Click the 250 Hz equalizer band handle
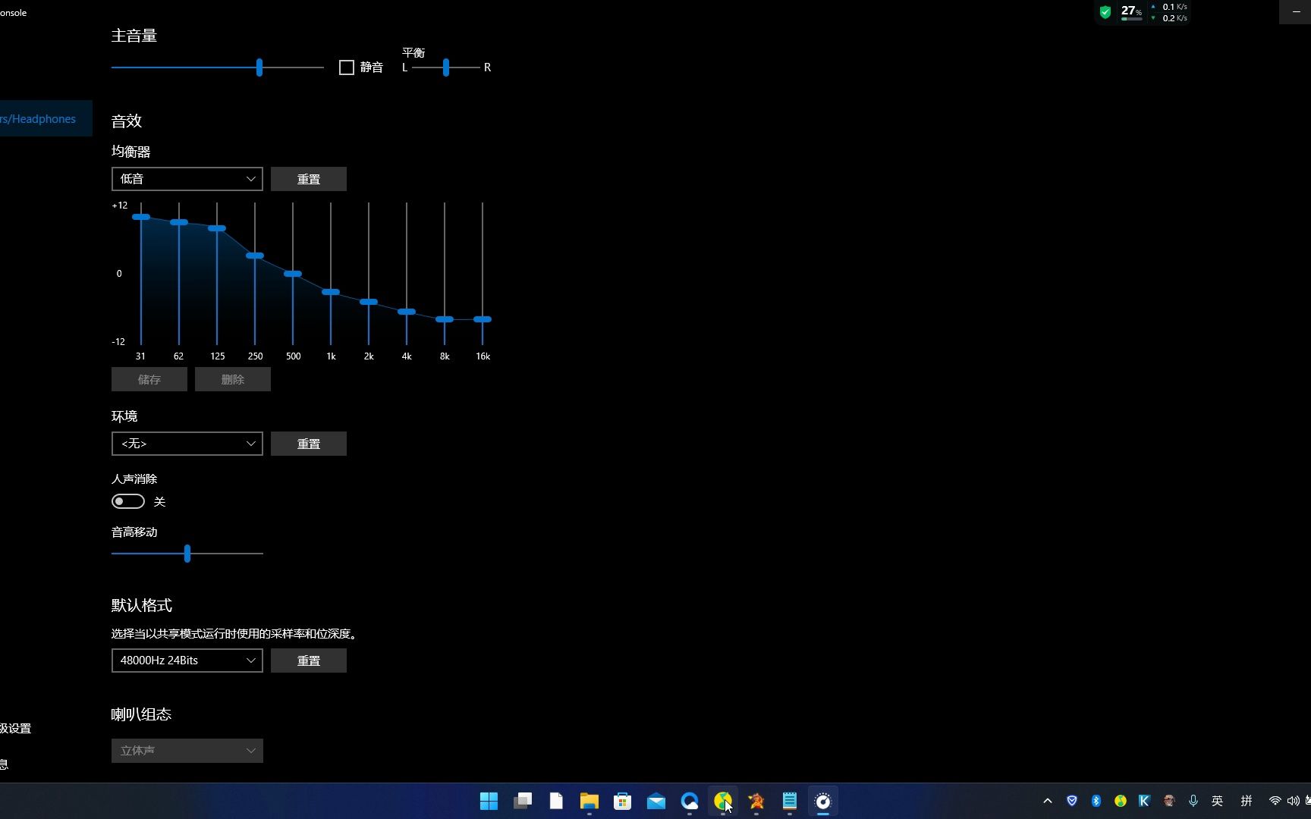The height and width of the screenshot is (819, 1311). pos(255,256)
